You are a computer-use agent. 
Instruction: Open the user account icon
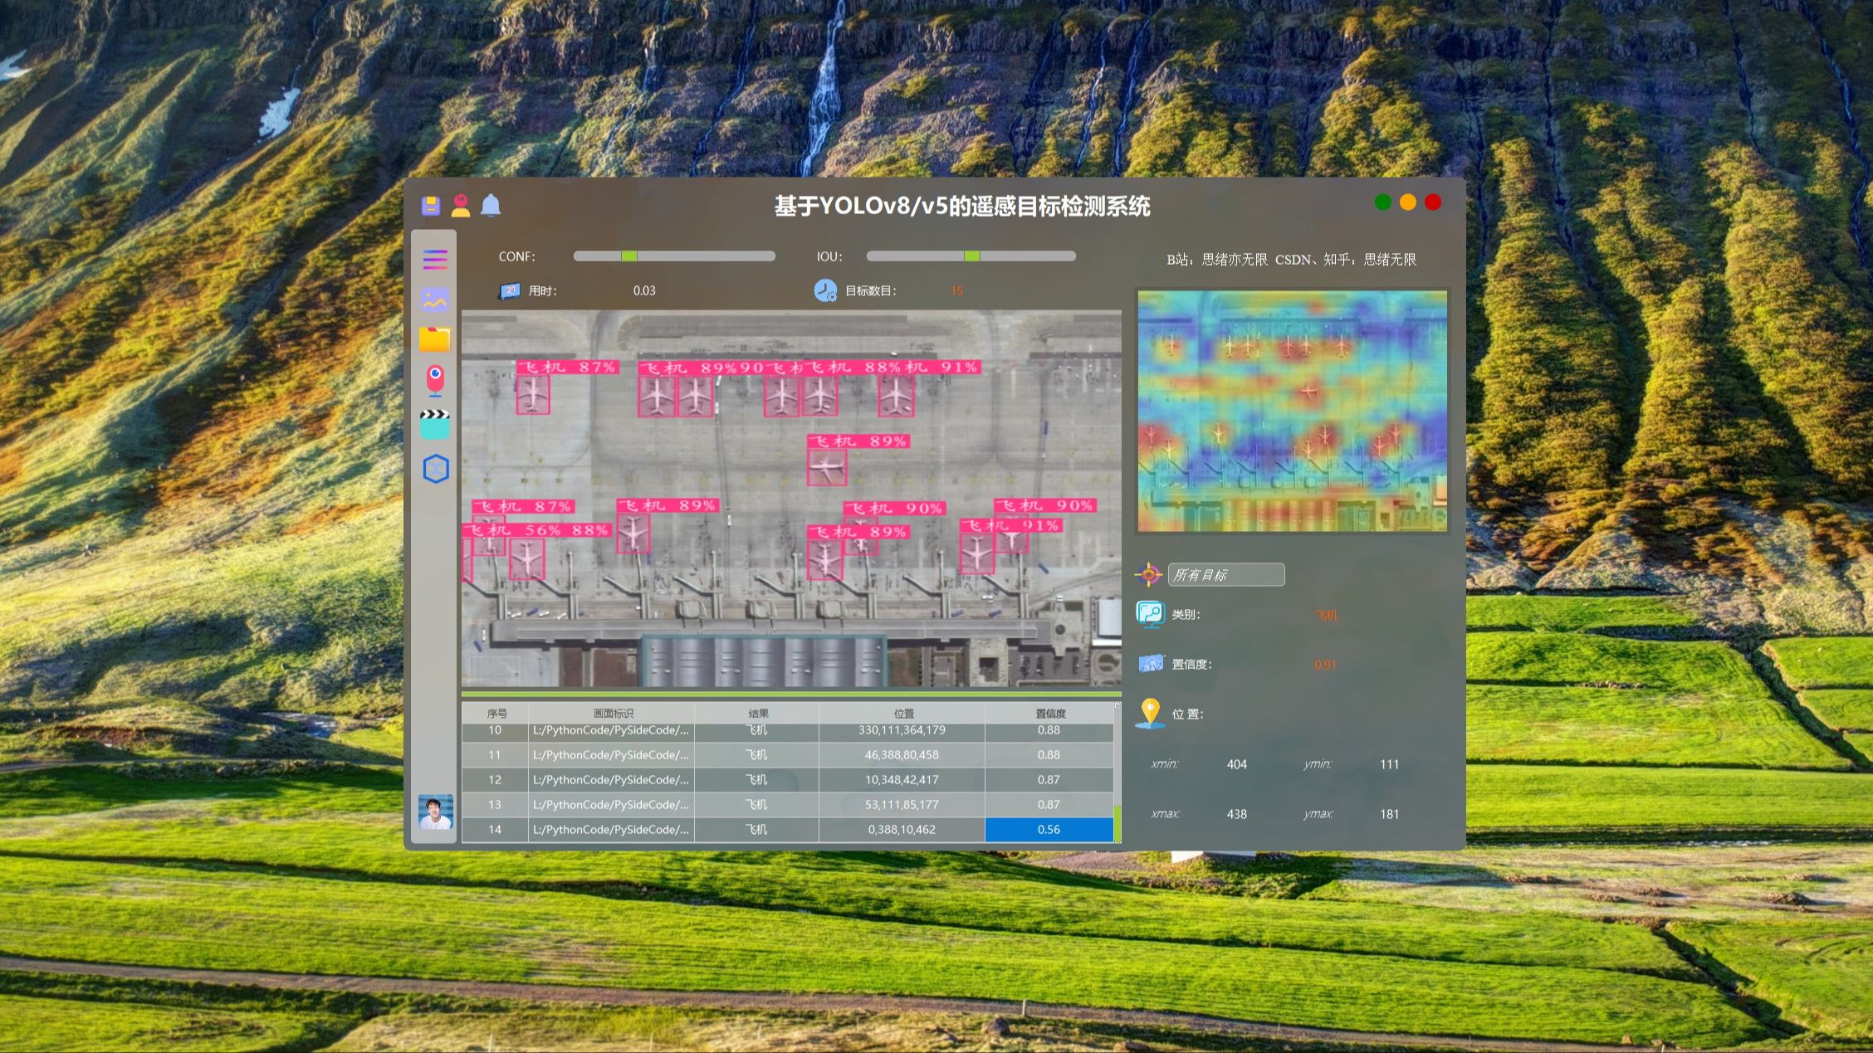pyautogui.click(x=461, y=205)
